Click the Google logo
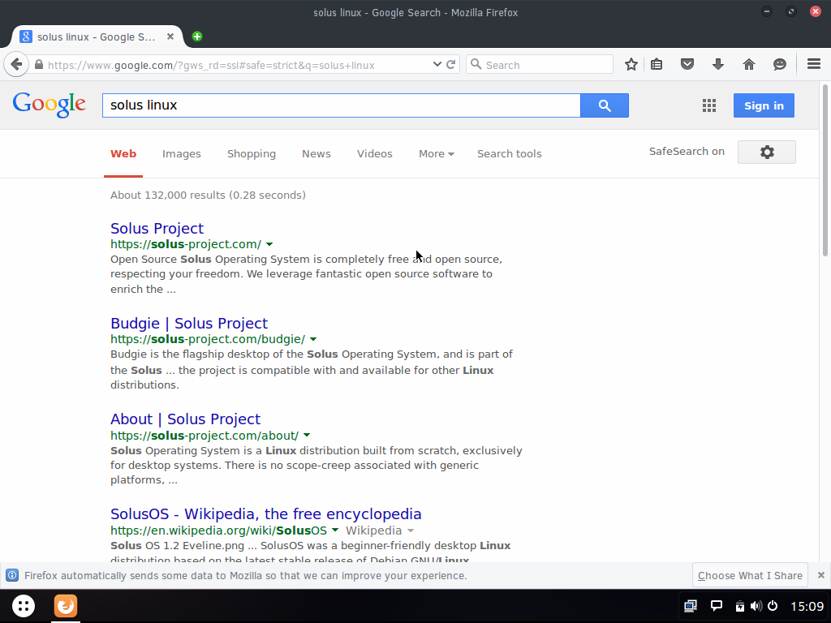This screenshot has width=831, height=623. 50,105
